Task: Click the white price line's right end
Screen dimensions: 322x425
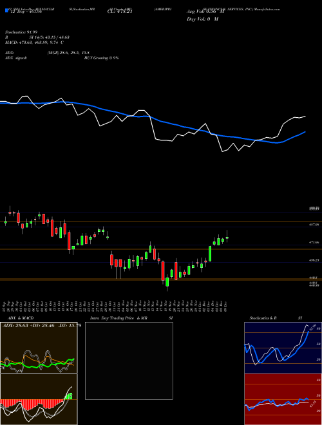Action: pos(305,117)
